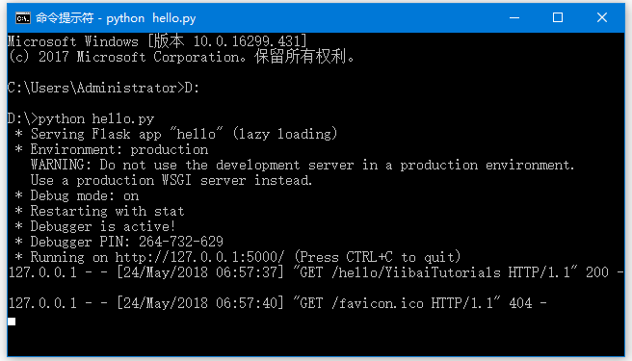The height and width of the screenshot is (361, 632).
Task: Click the 'Use a production WSGI server' line
Action: [x=171, y=181]
